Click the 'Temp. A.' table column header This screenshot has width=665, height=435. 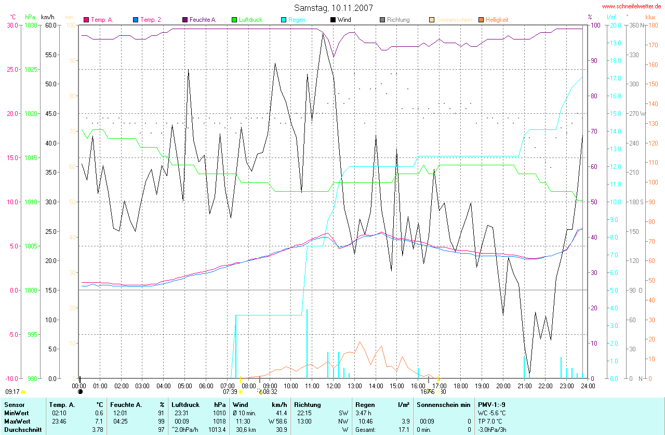[62, 404]
